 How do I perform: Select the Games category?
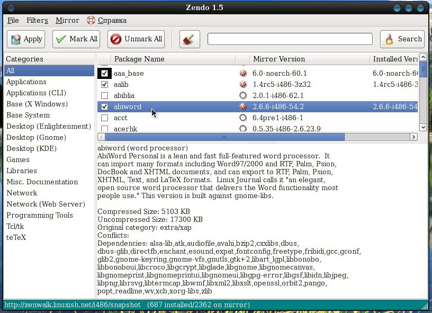pyautogui.click(x=49, y=159)
